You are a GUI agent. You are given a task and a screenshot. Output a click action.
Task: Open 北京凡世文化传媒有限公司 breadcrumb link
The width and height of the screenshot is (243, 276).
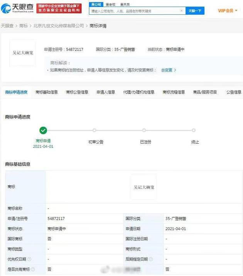click(x=59, y=26)
